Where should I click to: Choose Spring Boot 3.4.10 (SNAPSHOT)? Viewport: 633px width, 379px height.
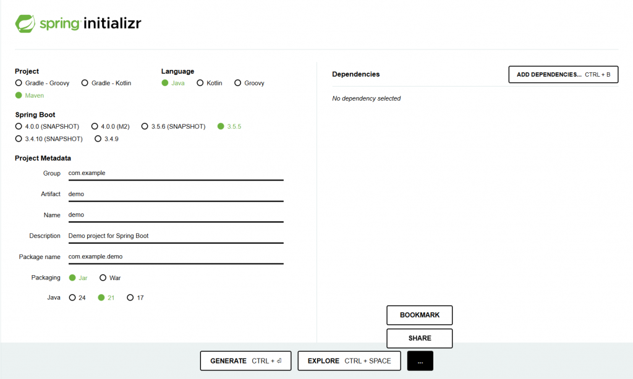pos(48,139)
